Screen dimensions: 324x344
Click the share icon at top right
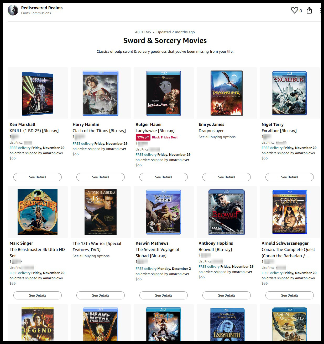coord(309,10)
